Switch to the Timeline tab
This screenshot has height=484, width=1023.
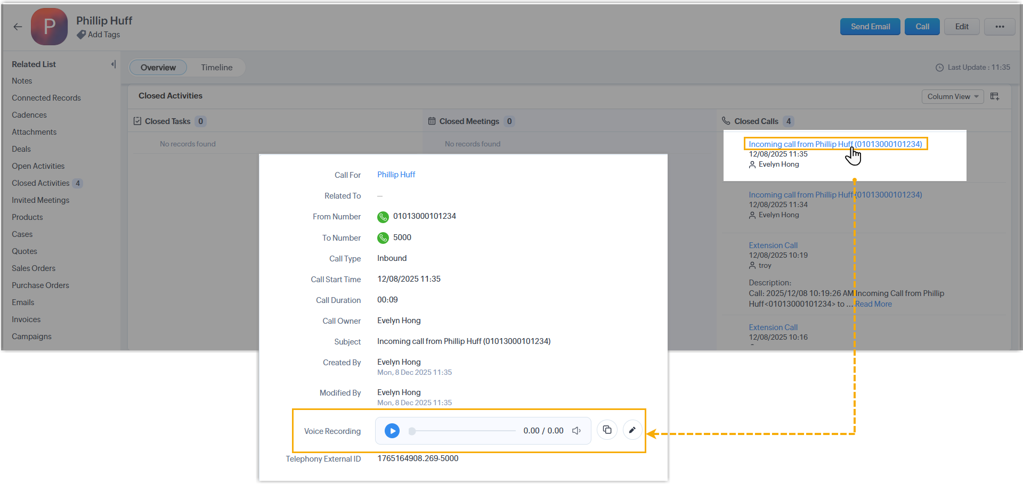pos(216,68)
